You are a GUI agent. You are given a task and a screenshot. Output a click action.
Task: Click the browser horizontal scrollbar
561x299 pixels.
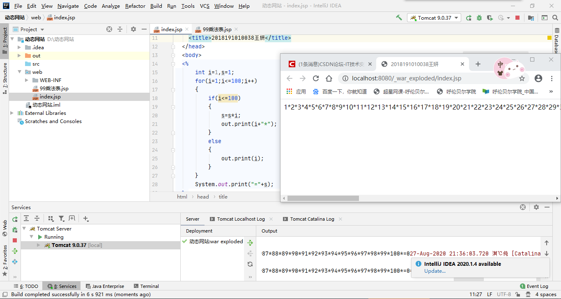pos(323,198)
